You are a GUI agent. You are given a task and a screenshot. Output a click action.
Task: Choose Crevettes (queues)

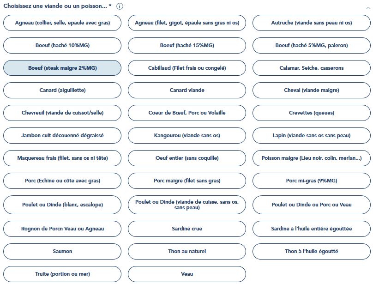click(312, 113)
